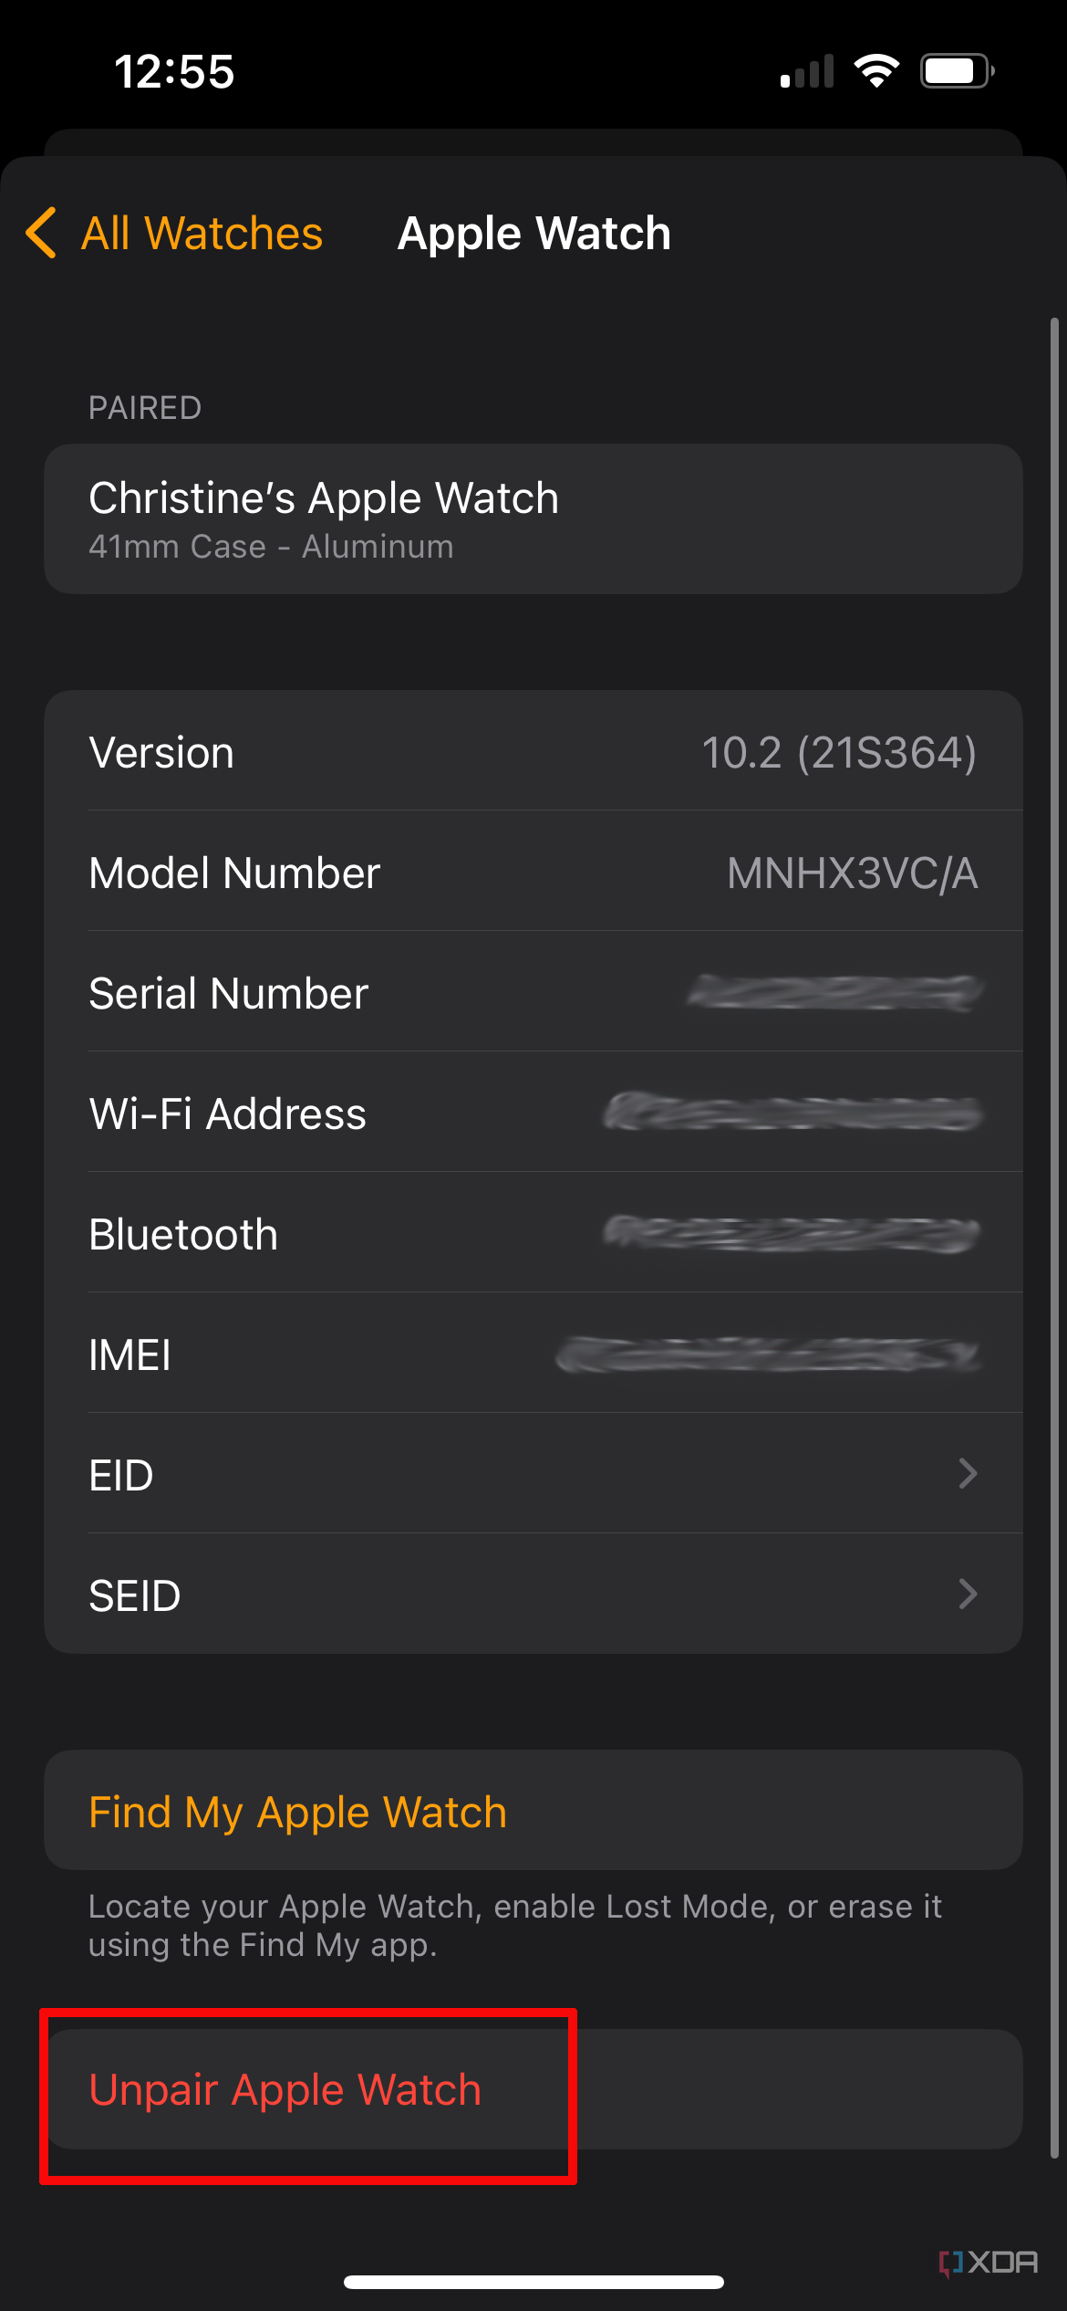Tap the XDA watermark logo
Screen dimensions: 1067x2311
click(x=989, y=2262)
